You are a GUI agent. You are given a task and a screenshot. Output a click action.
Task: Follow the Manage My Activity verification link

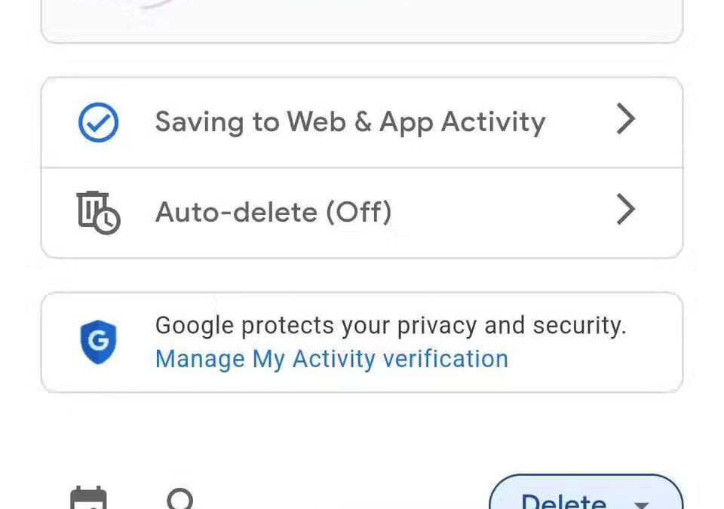[x=331, y=359]
